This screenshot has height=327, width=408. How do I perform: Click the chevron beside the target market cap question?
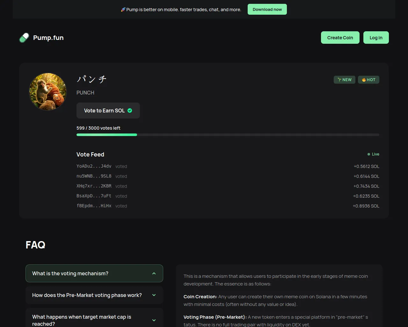[x=154, y=320]
